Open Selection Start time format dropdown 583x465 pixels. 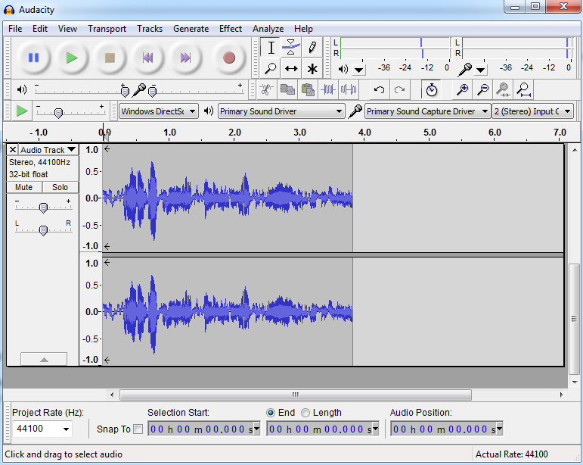pyautogui.click(x=256, y=429)
